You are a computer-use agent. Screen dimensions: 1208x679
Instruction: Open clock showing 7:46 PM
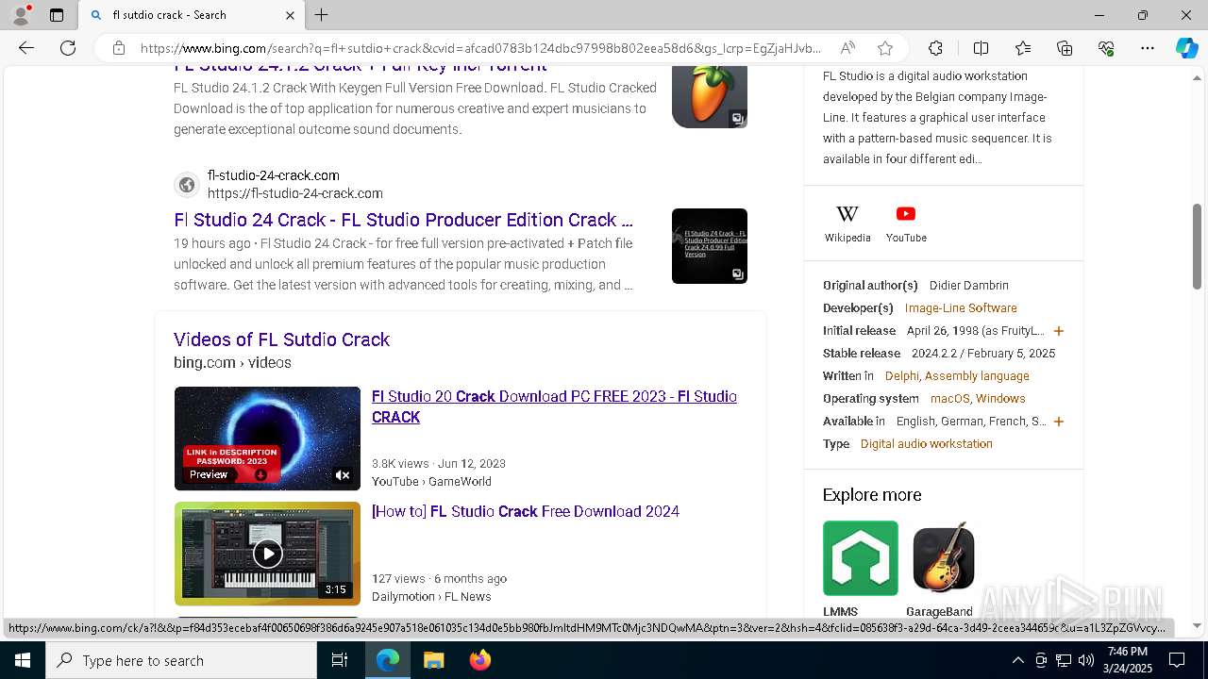[1128, 660]
